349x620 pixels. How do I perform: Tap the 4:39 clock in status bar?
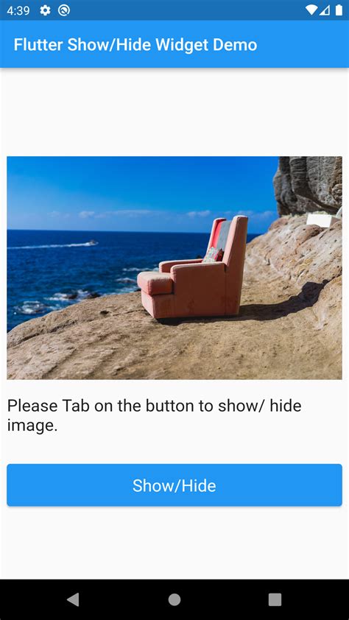(18, 10)
